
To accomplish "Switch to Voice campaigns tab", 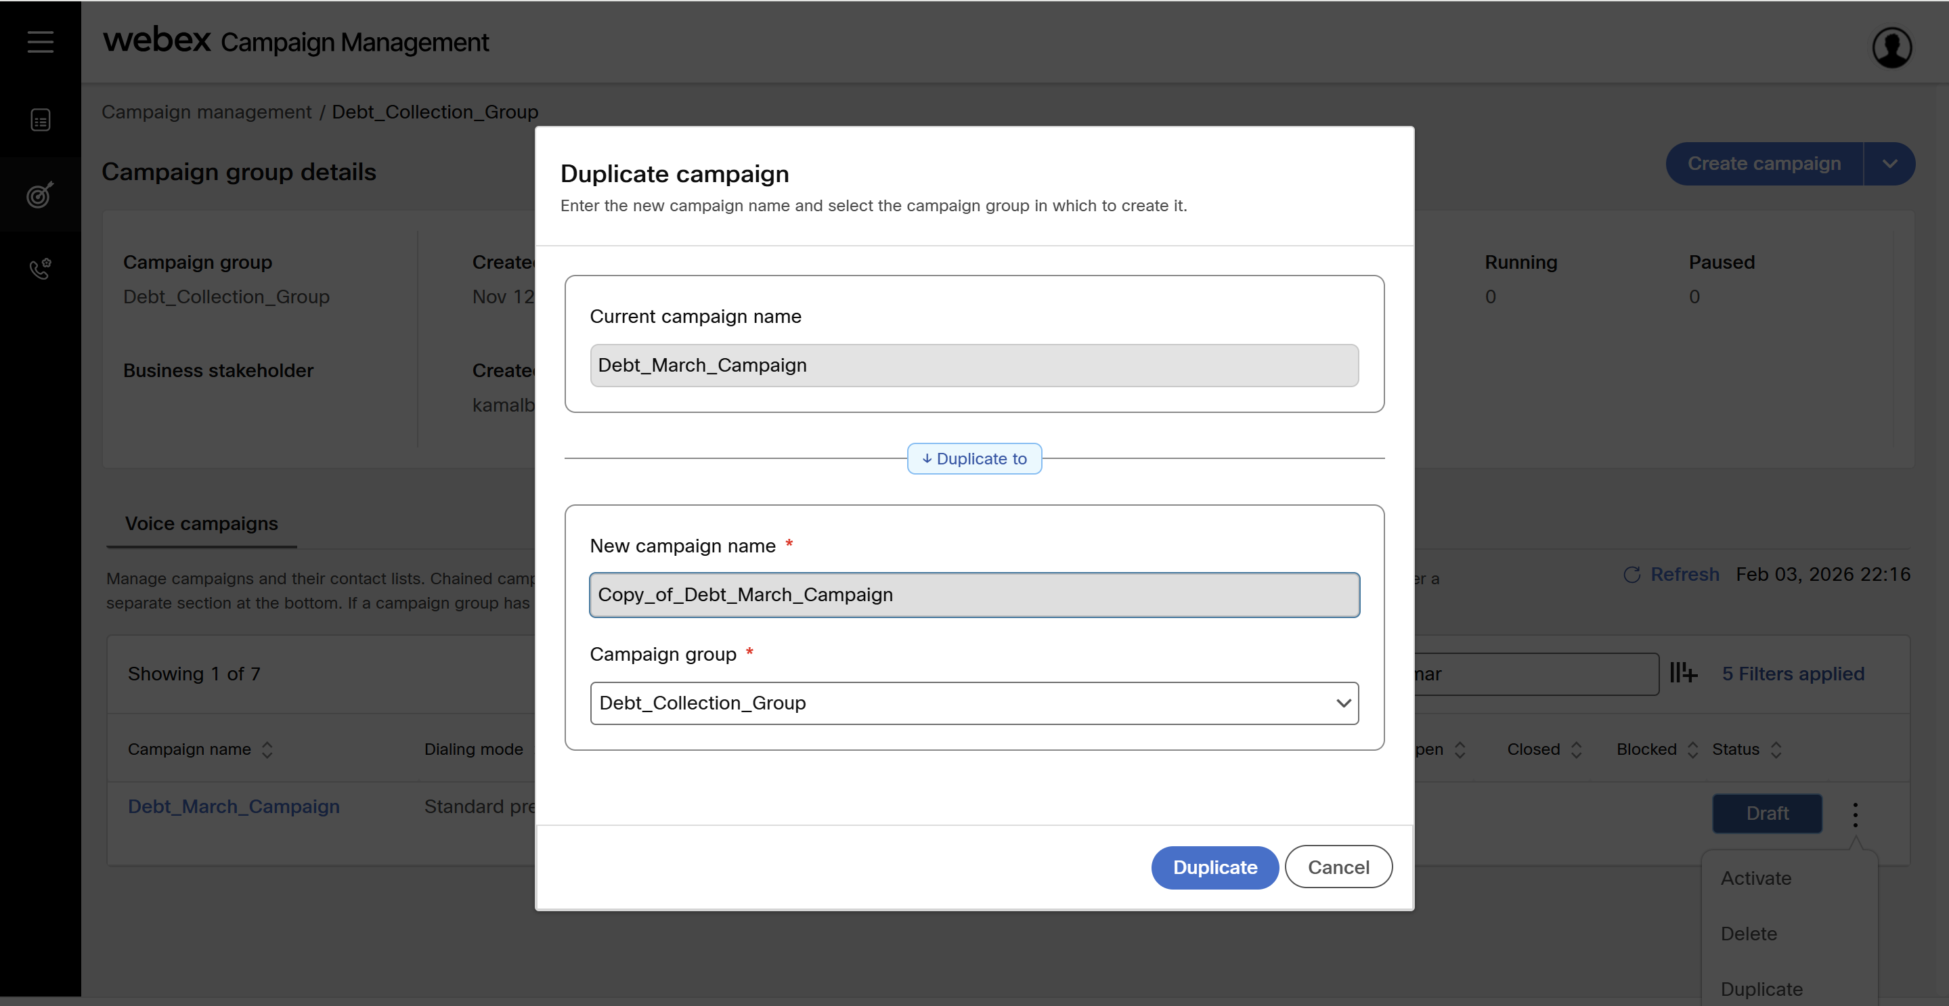I will [201, 523].
